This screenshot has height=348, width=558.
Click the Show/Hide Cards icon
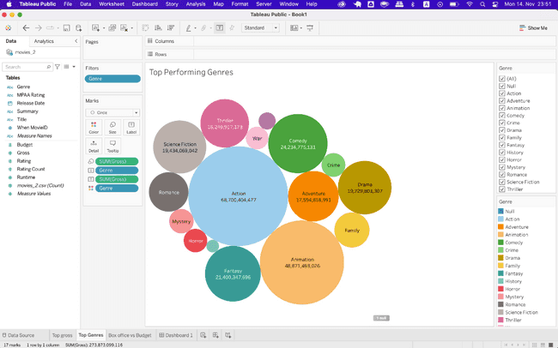point(294,27)
